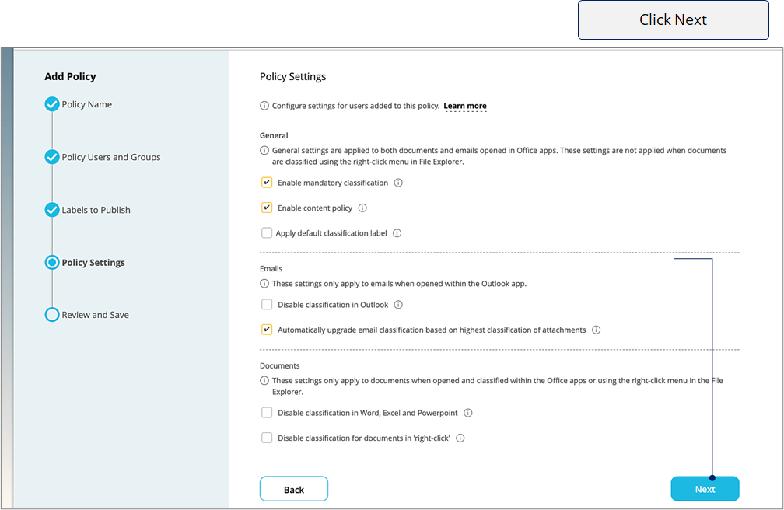Click info icon beside Apply default classification label
784x510 pixels.
pyautogui.click(x=397, y=233)
